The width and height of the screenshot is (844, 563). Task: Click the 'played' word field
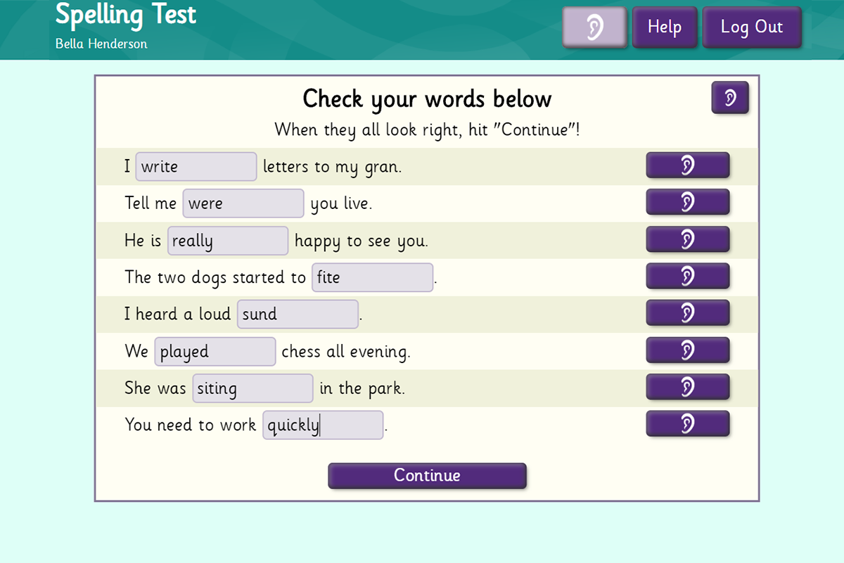pos(215,351)
